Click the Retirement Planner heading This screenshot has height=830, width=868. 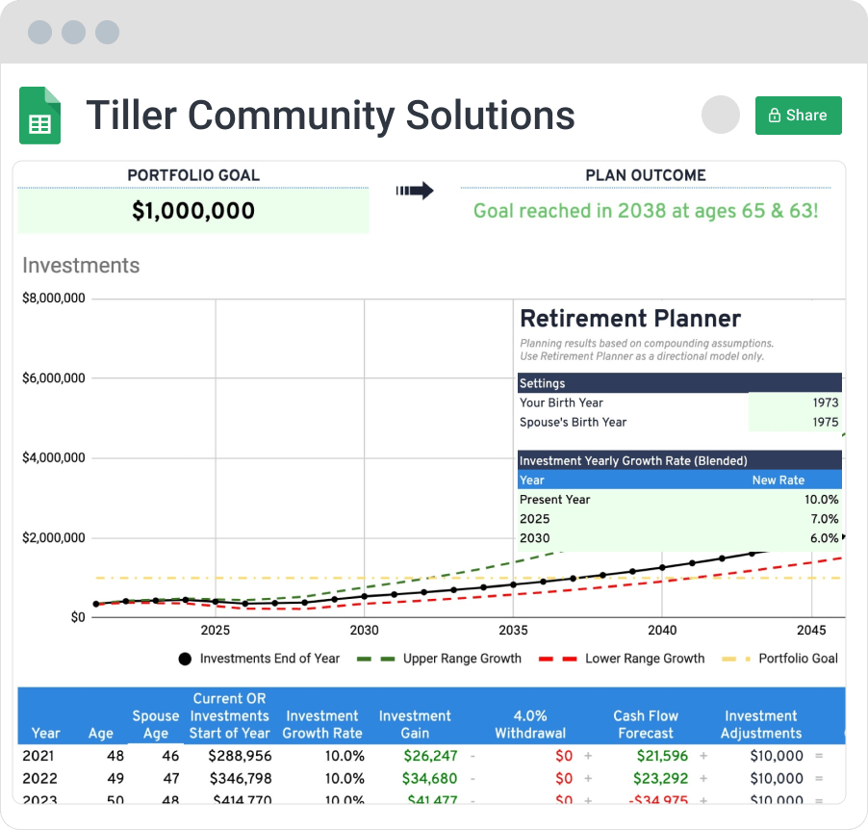pos(630,319)
